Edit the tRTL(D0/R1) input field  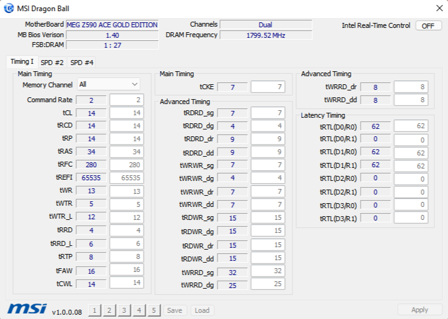[411, 140]
